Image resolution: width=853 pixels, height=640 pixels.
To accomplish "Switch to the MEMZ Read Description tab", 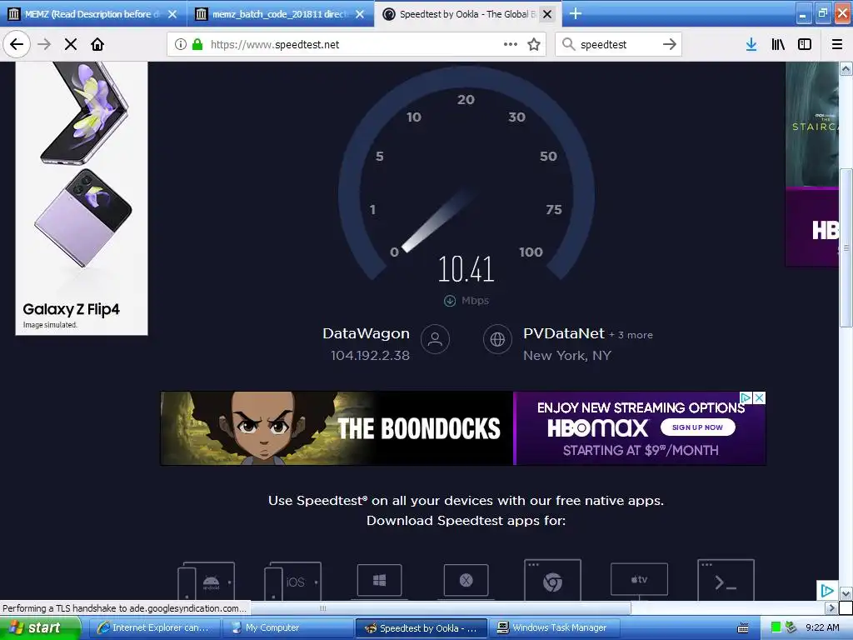I will (x=90, y=14).
